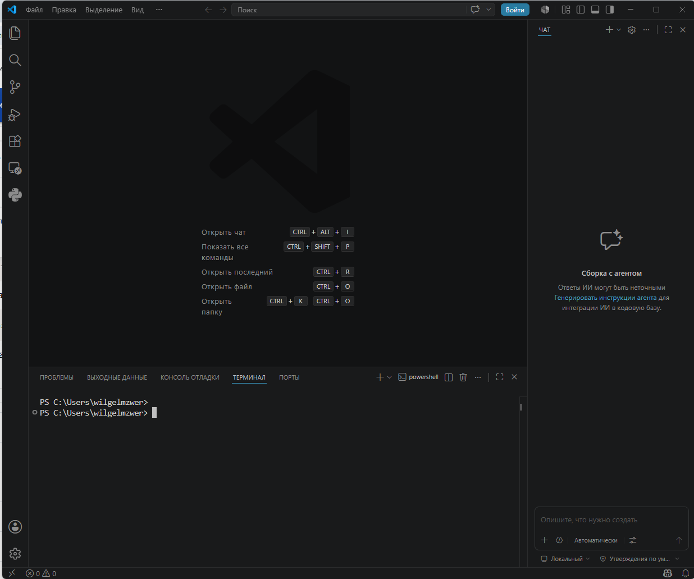Click the Поиск command center field
The height and width of the screenshot is (579, 694).
349,10
